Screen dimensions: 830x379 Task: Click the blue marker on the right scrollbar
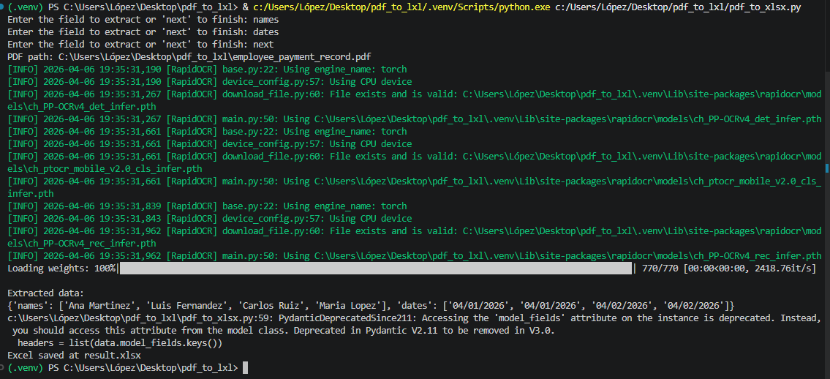click(827, 168)
